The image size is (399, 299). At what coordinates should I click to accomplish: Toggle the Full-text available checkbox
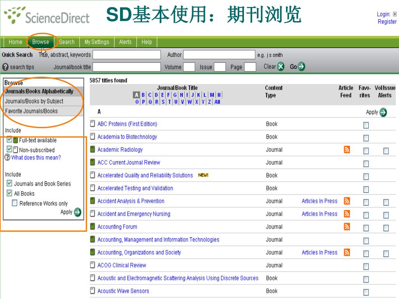(9, 139)
